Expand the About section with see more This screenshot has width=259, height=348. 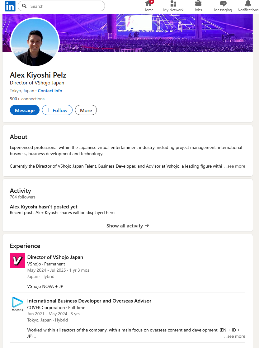235,166
